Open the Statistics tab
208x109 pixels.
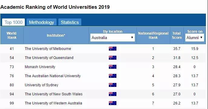pyautogui.click(x=70, y=22)
